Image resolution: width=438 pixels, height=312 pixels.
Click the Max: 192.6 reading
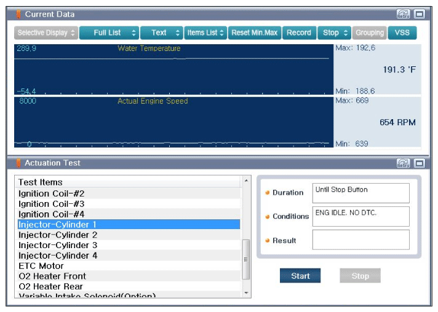(x=356, y=48)
